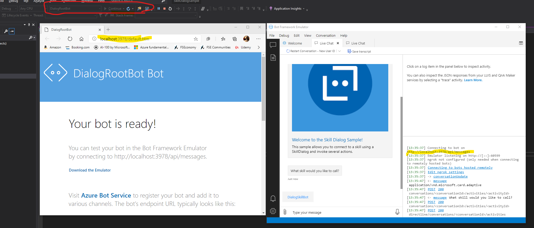Toggle split-view layout in emulator

[x=521, y=43]
